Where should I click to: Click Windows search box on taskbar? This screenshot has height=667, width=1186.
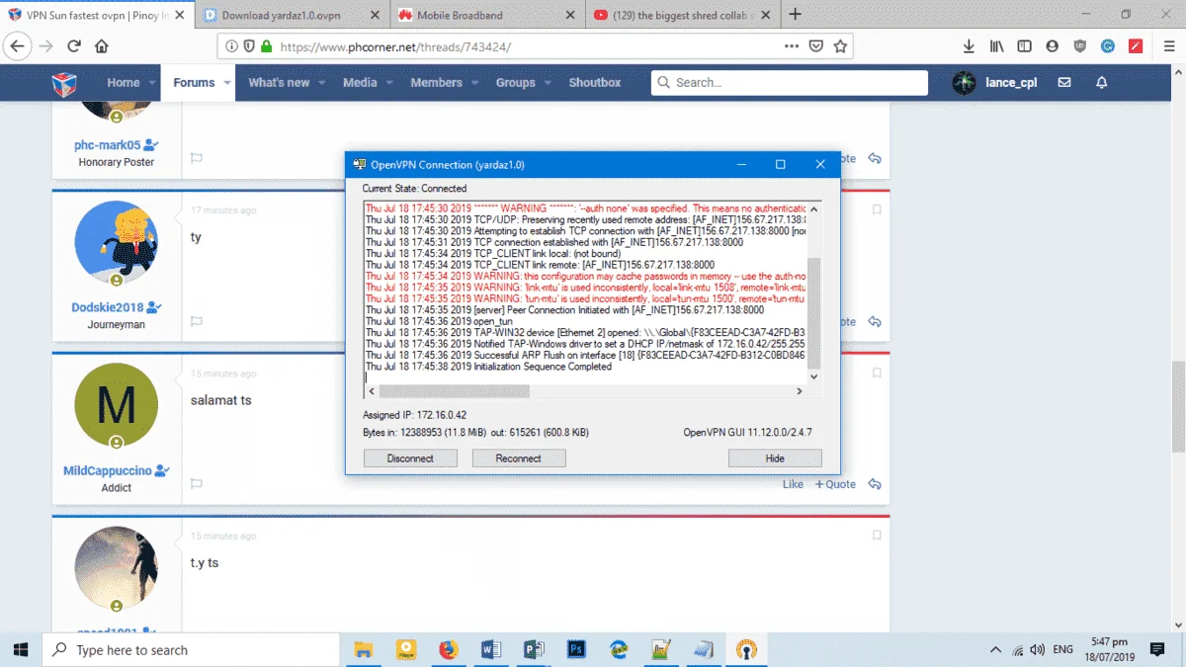pyautogui.click(x=191, y=650)
